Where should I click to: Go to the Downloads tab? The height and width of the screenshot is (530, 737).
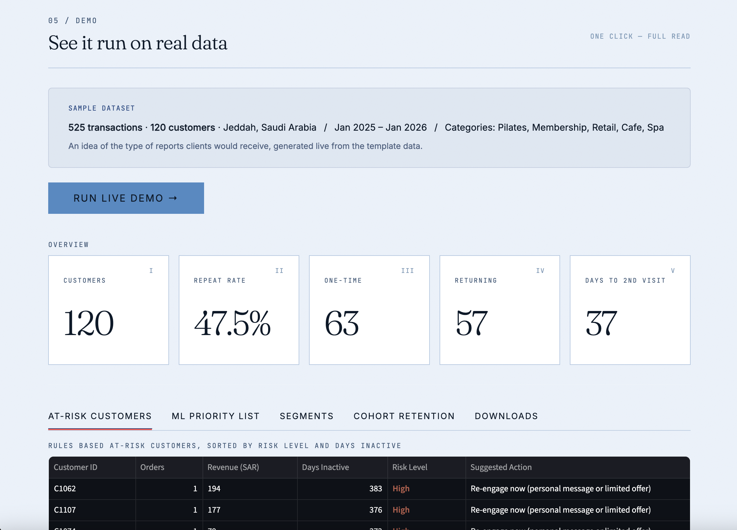tap(506, 416)
